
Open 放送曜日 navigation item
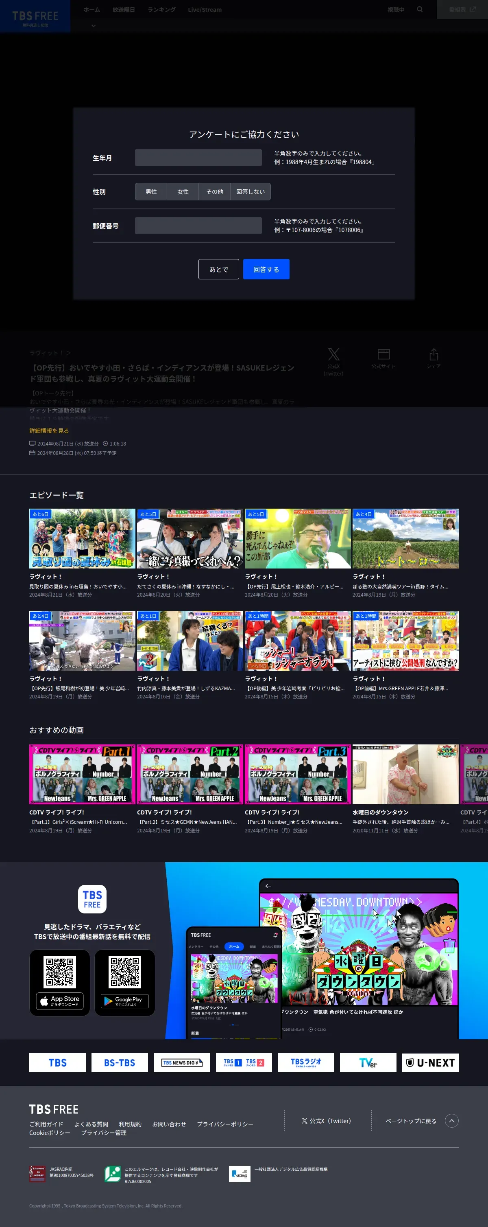(123, 9)
